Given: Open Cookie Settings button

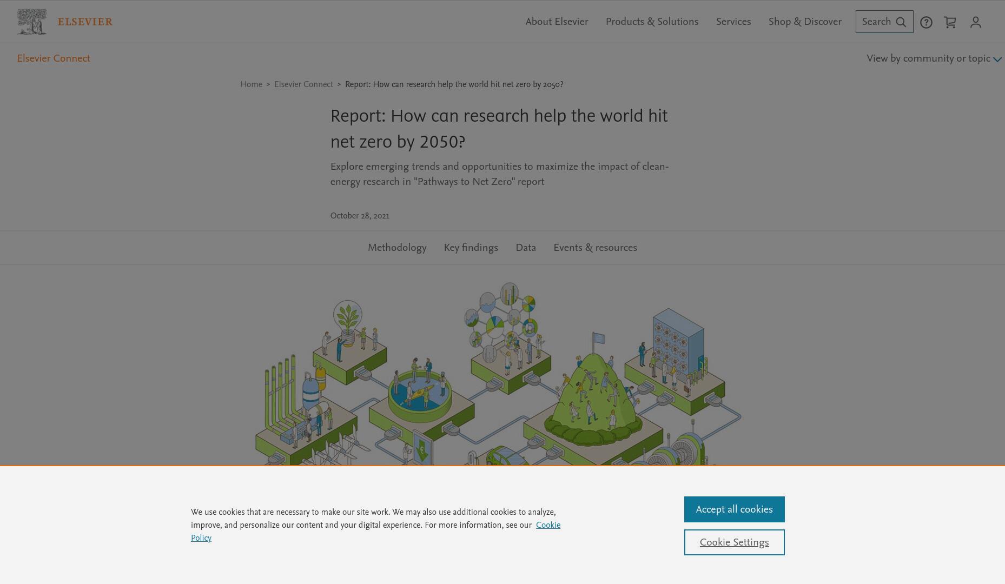Looking at the screenshot, I should point(734,542).
